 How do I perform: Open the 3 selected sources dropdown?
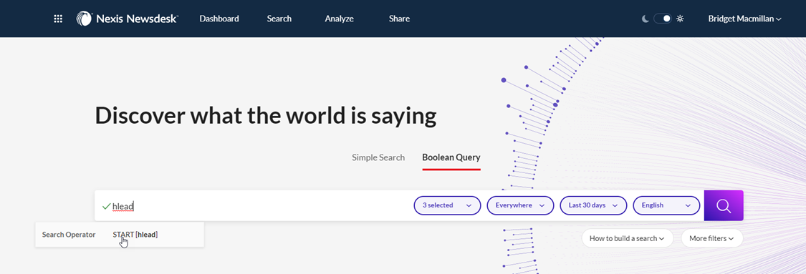(447, 205)
